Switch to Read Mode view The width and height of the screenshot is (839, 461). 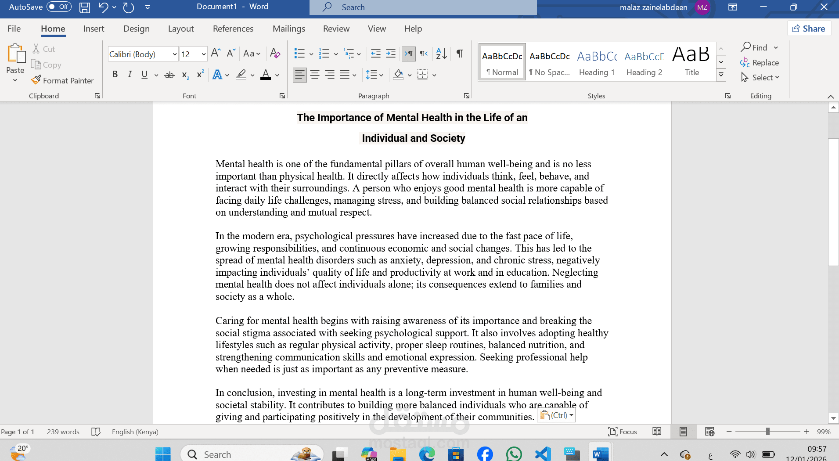657,432
